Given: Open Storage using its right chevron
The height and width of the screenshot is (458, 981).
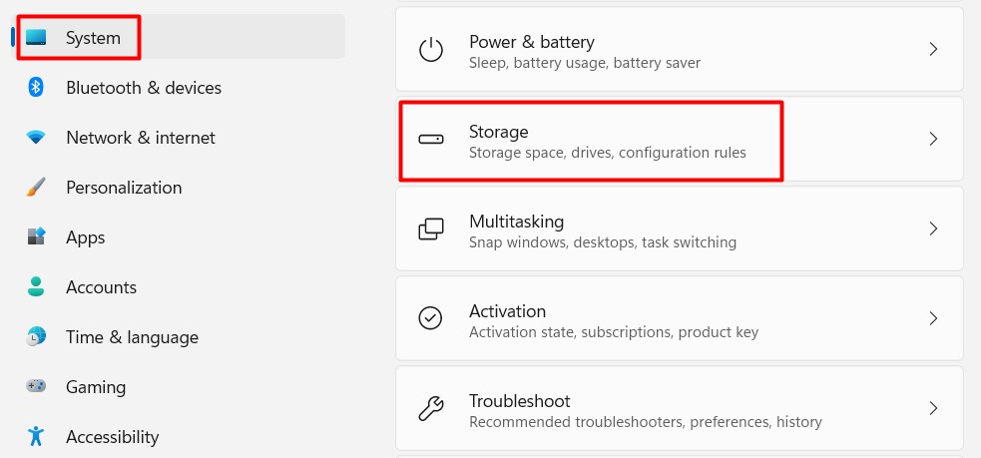Looking at the screenshot, I should coord(933,140).
